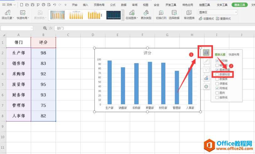
Task: Click the 更改类型 chart type icon
Action: click(146, 14)
